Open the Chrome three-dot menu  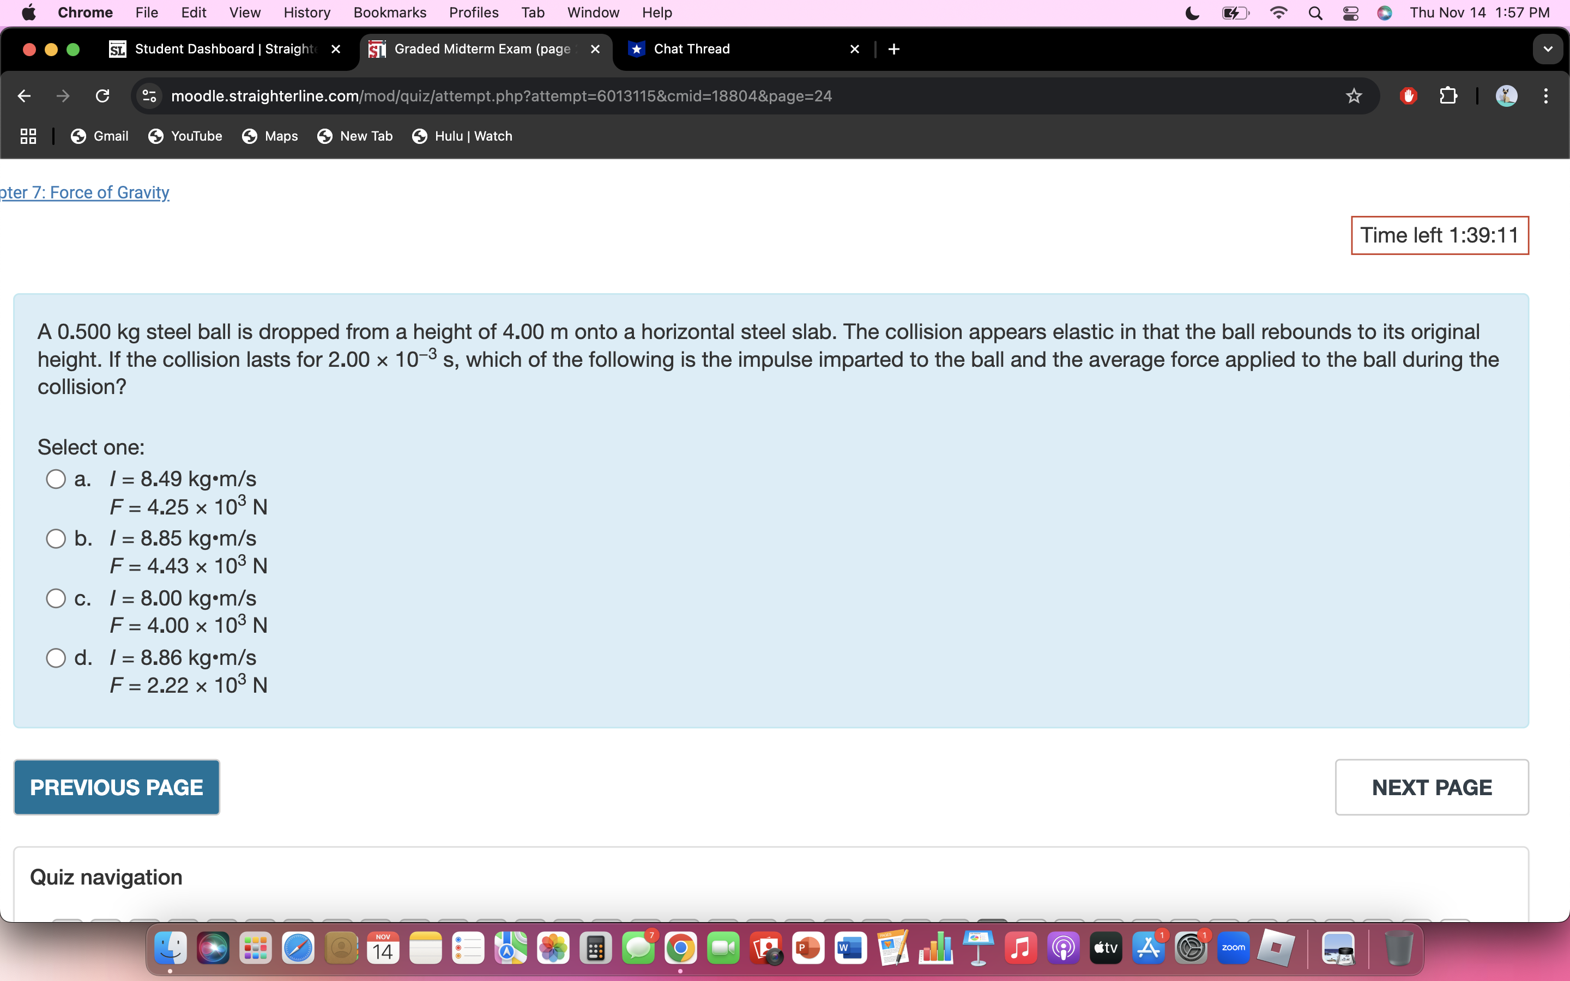coord(1547,95)
